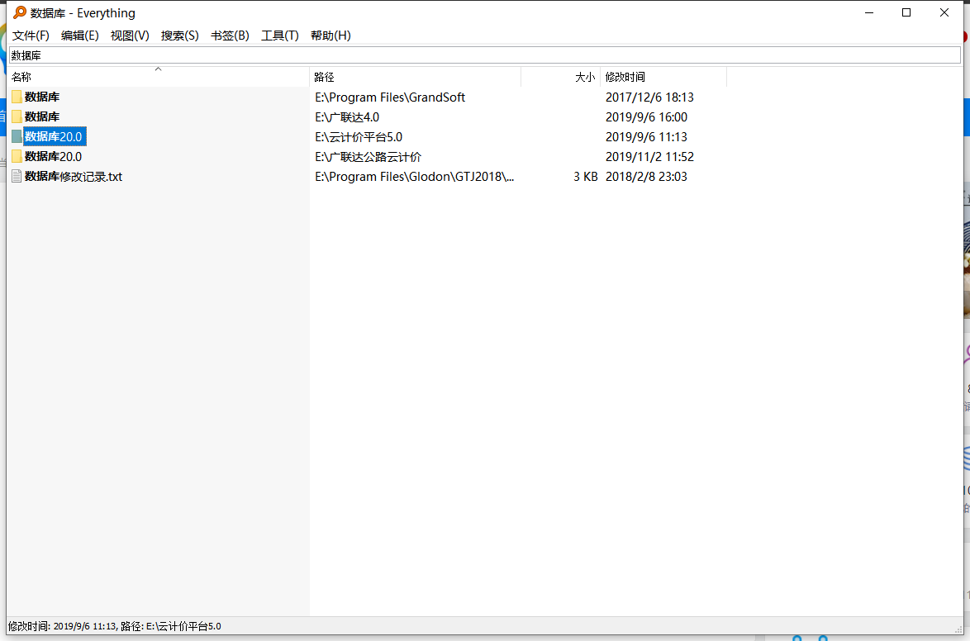Maximize the Everything window
The width and height of the screenshot is (970, 641).
[906, 12]
